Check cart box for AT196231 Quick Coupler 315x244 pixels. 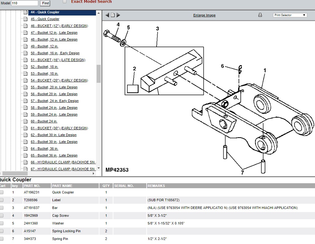(x=2, y=192)
